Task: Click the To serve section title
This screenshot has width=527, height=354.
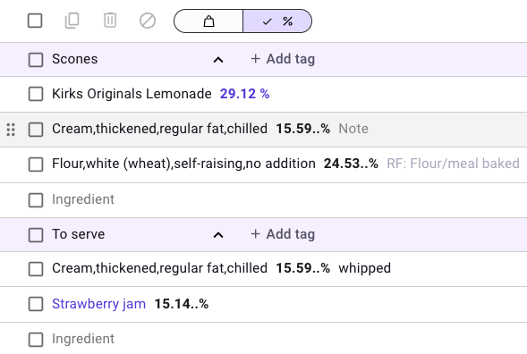Action: point(79,234)
